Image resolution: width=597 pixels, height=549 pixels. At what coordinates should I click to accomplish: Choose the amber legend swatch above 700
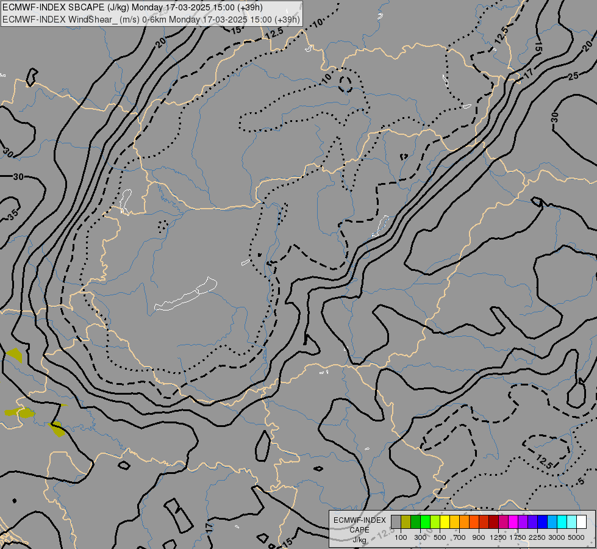tap(454, 522)
